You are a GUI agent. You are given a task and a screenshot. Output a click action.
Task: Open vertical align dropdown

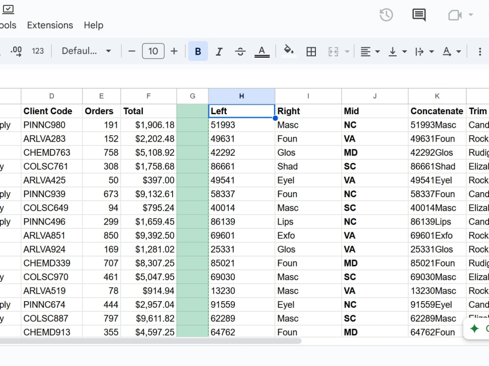(397, 51)
